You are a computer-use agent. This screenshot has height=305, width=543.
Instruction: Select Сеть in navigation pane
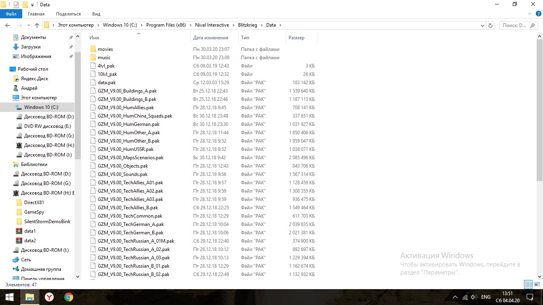coord(22,260)
